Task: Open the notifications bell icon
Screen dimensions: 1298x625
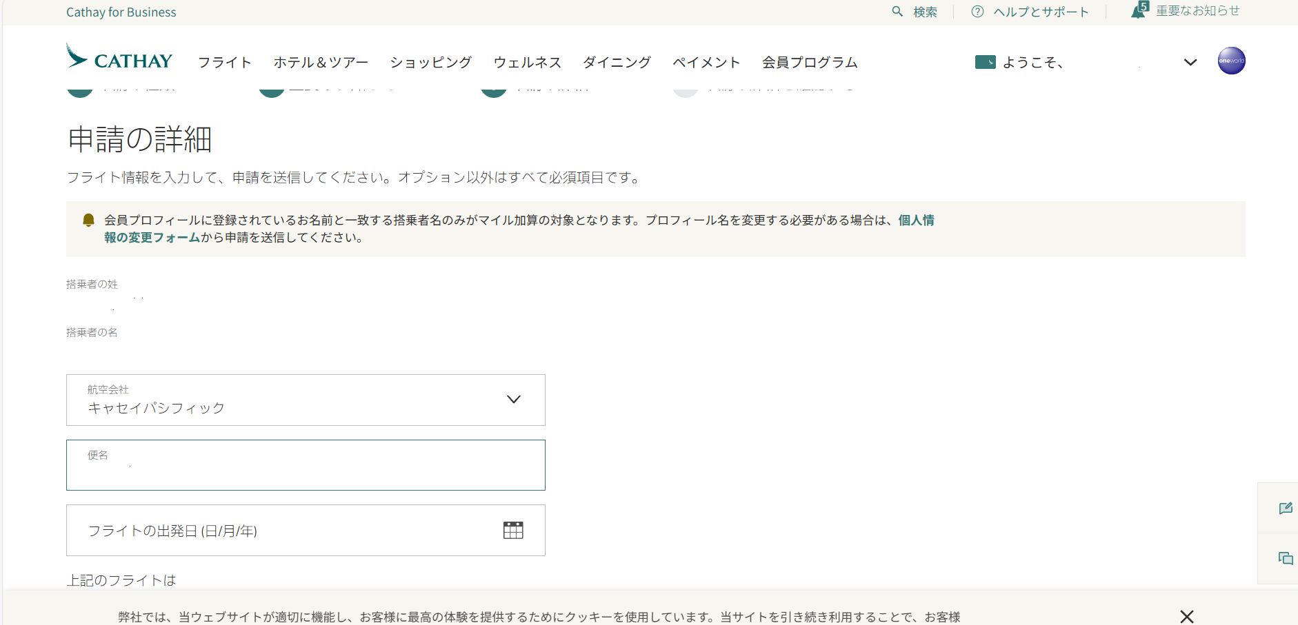Action: (x=1138, y=11)
